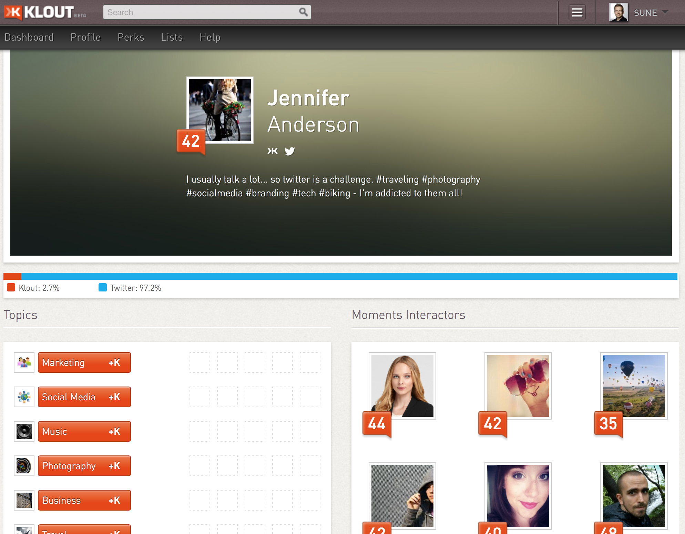
Task: Click the blue Twitter 97.2% legend swatch
Action: click(x=103, y=288)
